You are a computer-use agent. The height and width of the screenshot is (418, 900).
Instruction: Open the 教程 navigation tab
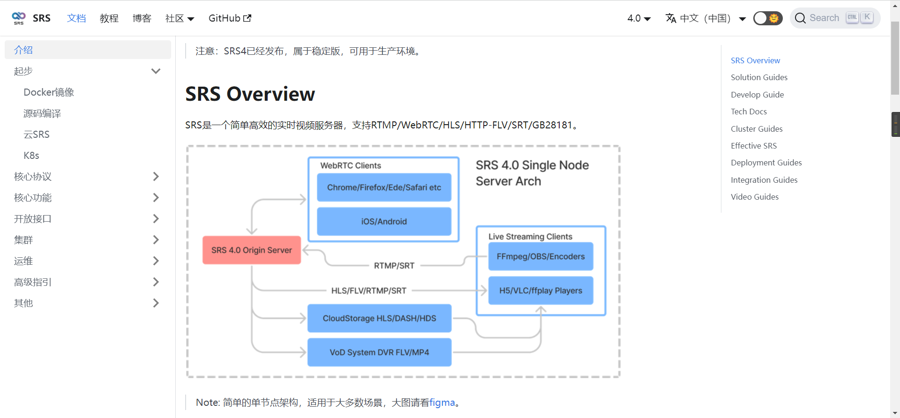(109, 18)
